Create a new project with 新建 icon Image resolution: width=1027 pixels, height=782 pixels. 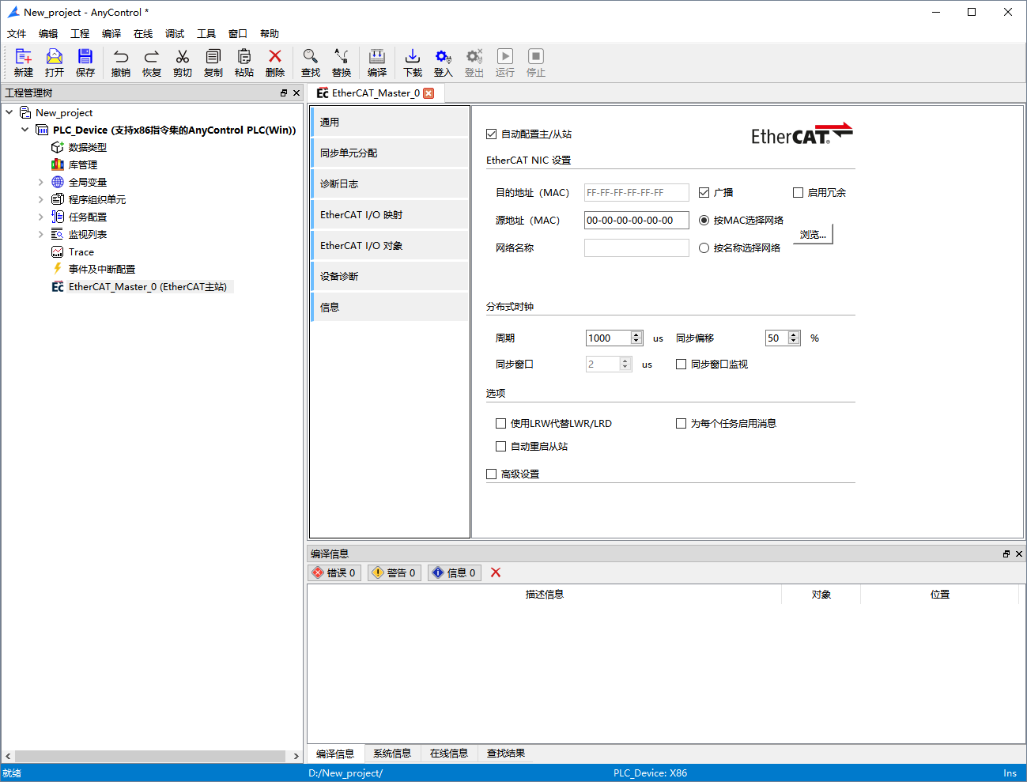[24, 62]
